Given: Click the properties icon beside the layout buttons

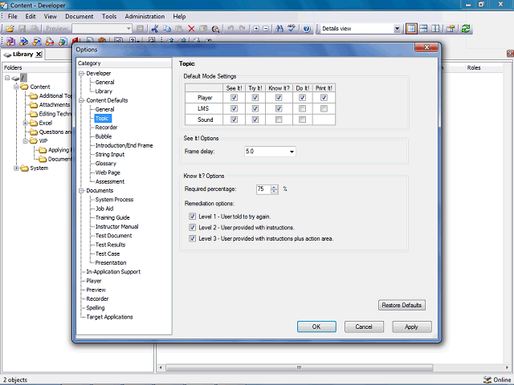Looking at the screenshot, I should coord(451,29).
